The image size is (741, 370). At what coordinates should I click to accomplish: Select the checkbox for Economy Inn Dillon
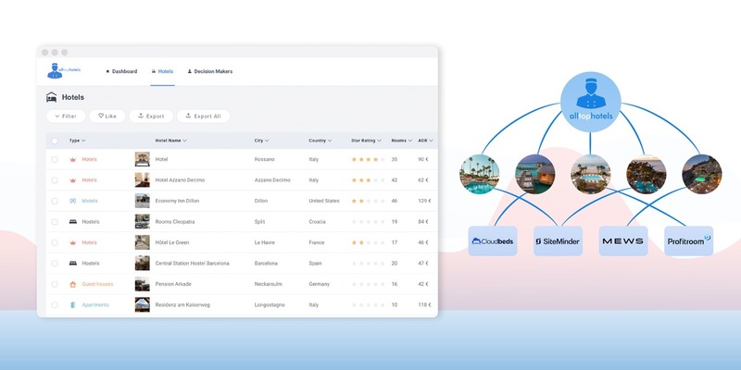(x=55, y=201)
